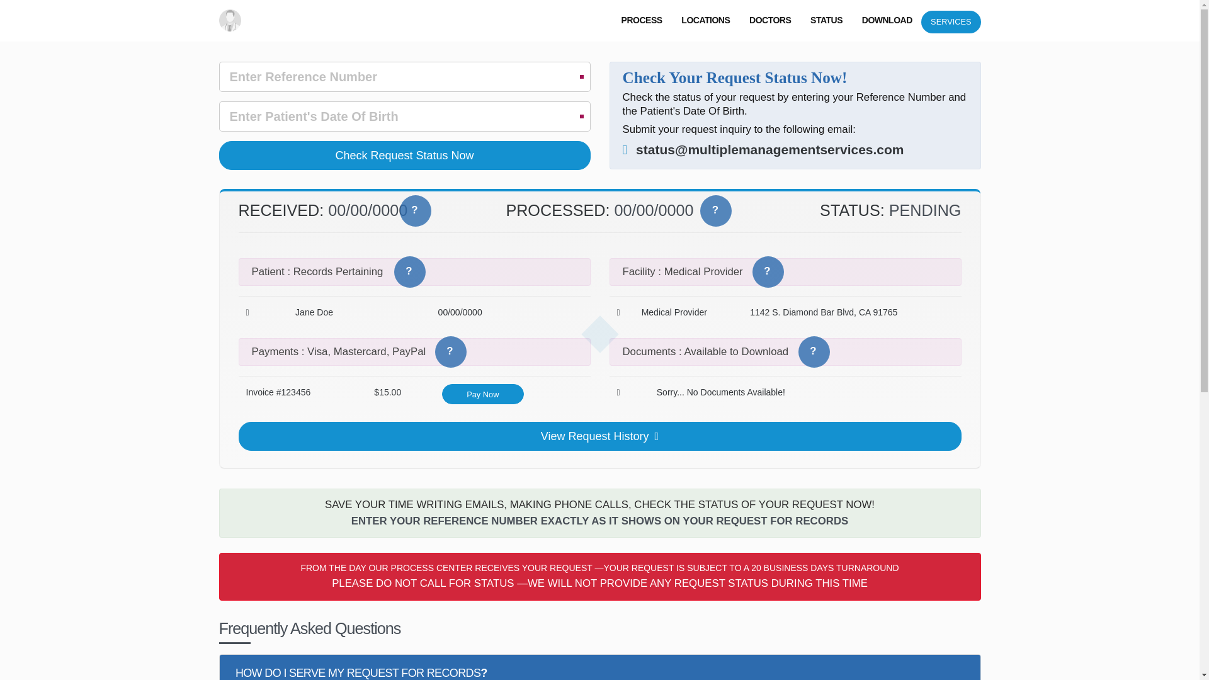This screenshot has height=680, width=1209.
Task: Open the STATUS menu item
Action: pyautogui.click(x=827, y=20)
